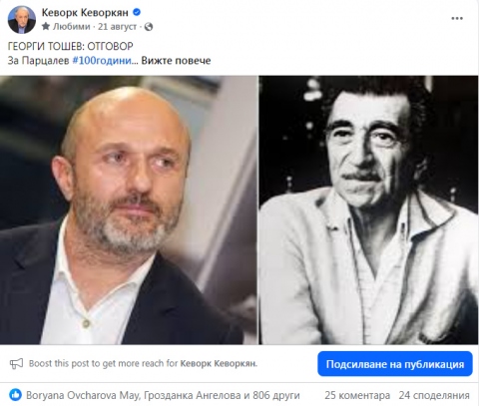Click the blue thumbs-up reaction icon

tap(15, 395)
